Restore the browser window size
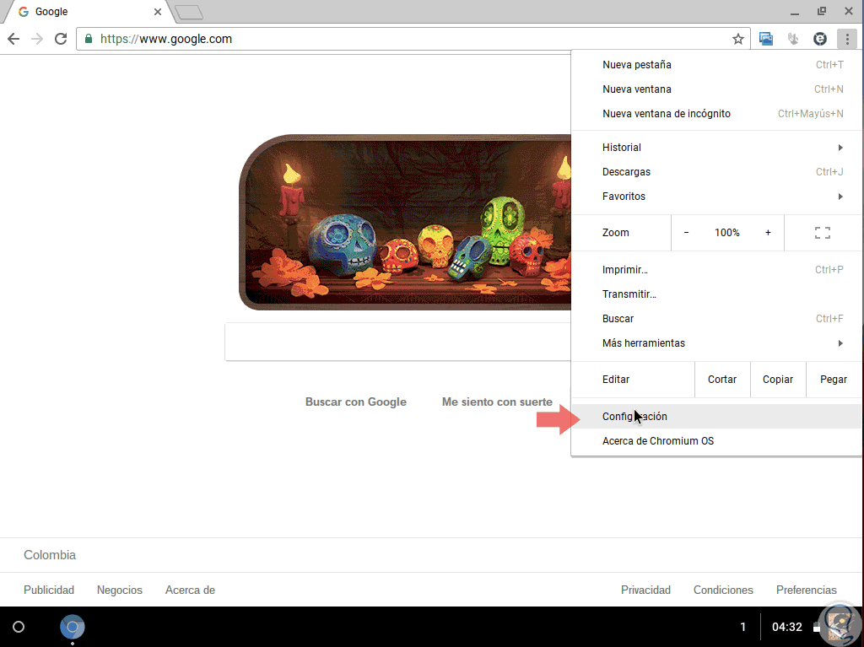Viewport: 864px width, 647px height. 822,11
